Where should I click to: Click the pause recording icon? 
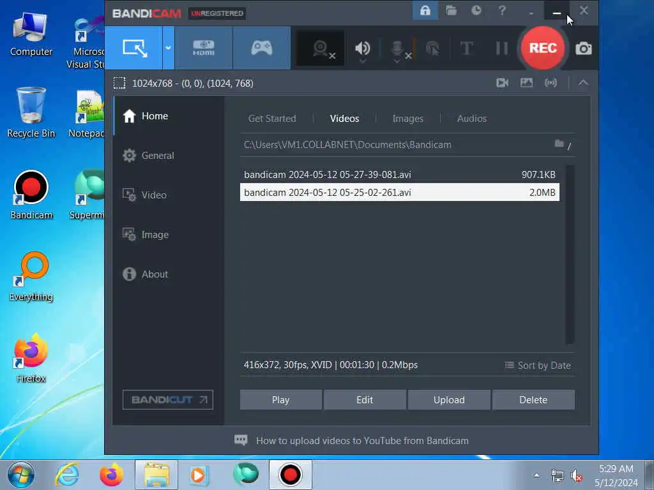pos(502,48)
